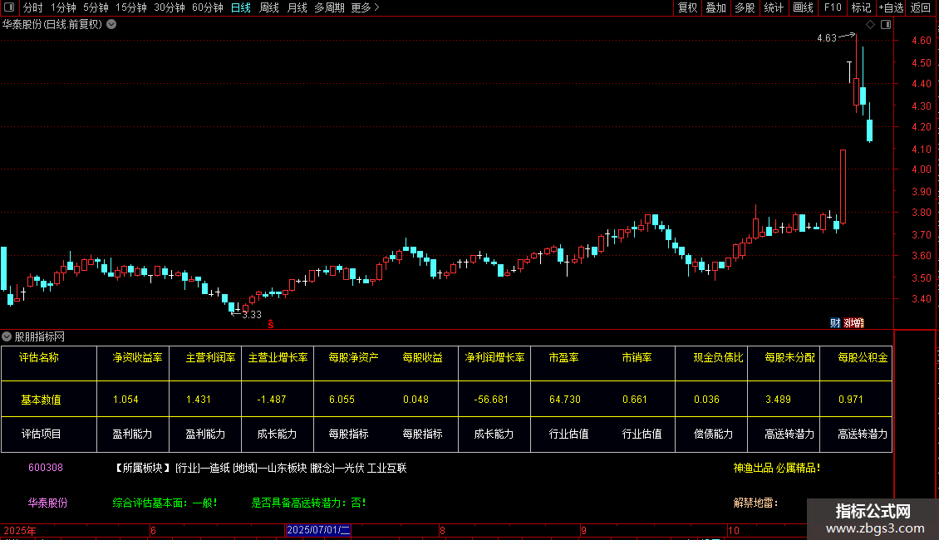Switch to the 分时 intraday tab
Screen dimensions: 939x540
pyautogui.click(x=33, y=7)
